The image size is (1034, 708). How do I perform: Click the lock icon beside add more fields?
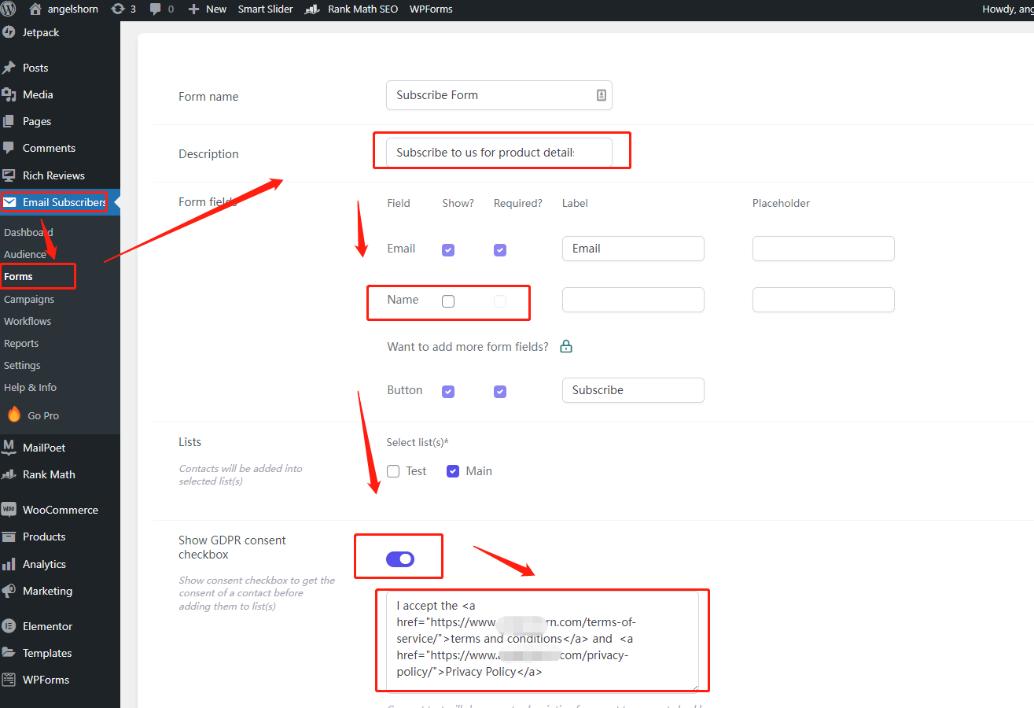coord(566,346)
